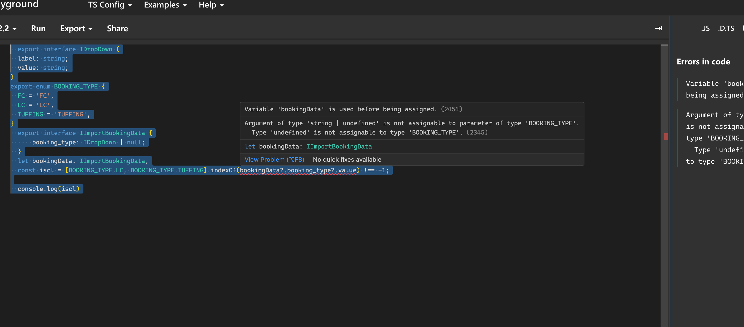Open the TypeScript version dropdown
Image resolution: width=744 pixels, height=327 pixels.
pyautogui.click(x=8, y=28)
